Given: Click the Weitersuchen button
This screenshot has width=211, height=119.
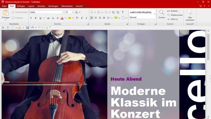Looking at the screenshot, I should (175, 15).
